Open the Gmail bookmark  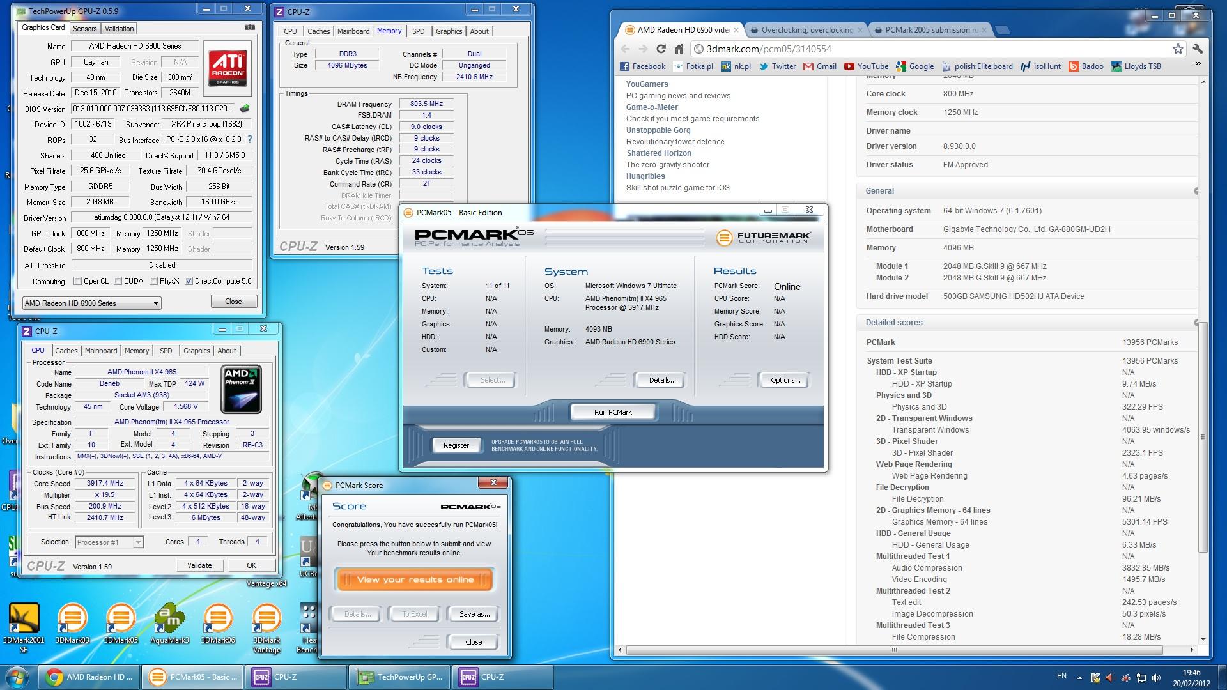tap(820, 66)
